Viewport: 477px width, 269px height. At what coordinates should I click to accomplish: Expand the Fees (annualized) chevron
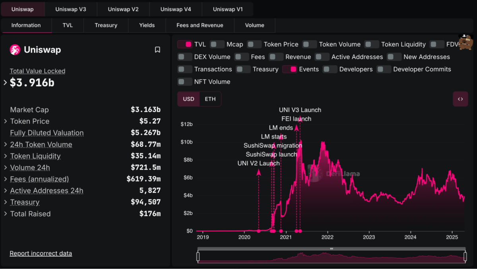point(5,179)
